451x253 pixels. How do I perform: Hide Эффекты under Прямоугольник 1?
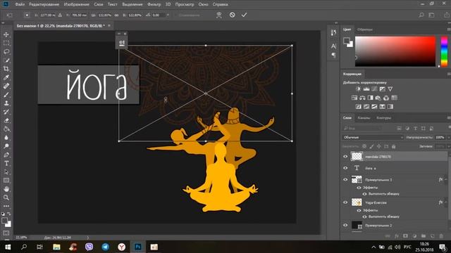[359, 188]
